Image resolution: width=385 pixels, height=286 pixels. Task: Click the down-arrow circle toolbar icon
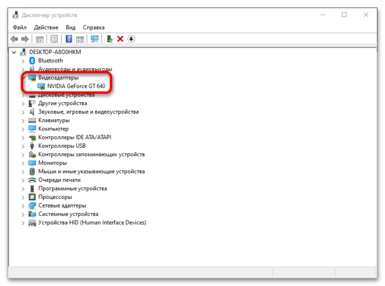[x=131, y=39]
